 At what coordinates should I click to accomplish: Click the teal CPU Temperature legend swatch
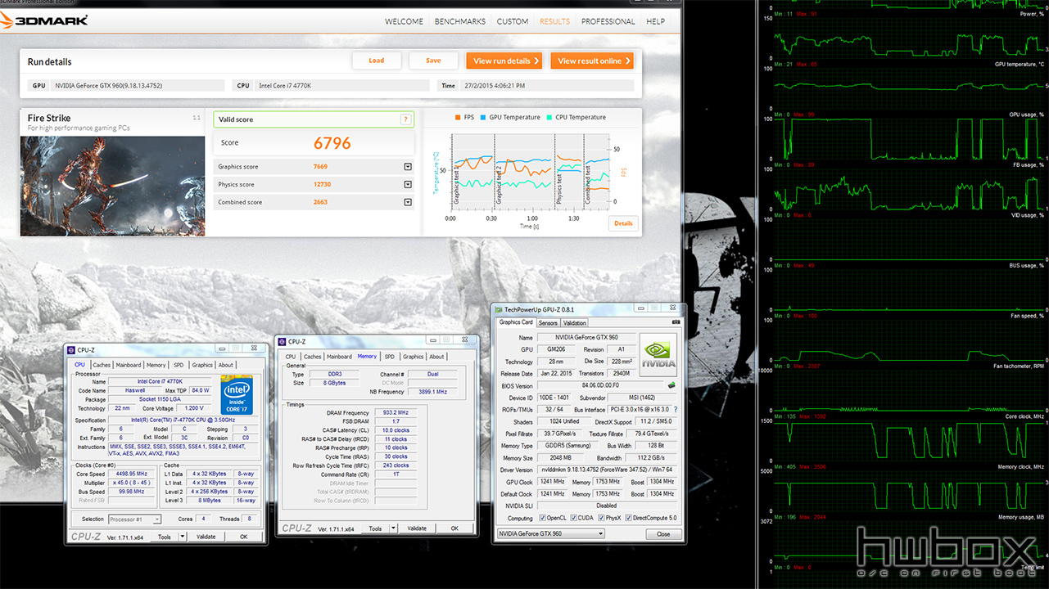point(549,117)
